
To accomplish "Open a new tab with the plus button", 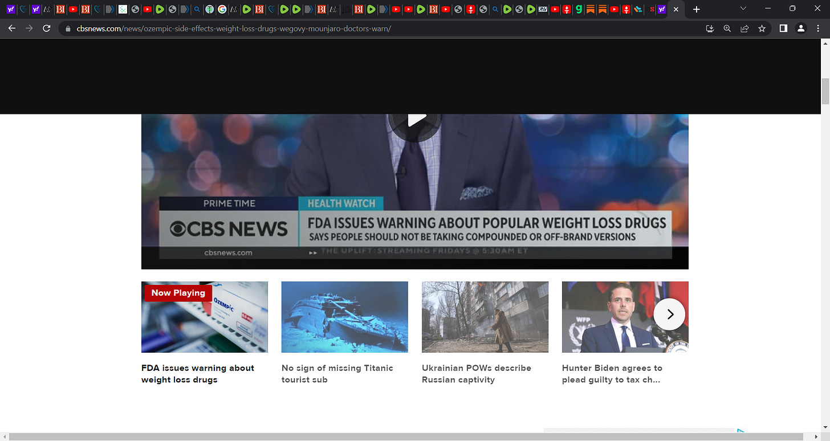I will pyautogui.click(x=696, y=9).
